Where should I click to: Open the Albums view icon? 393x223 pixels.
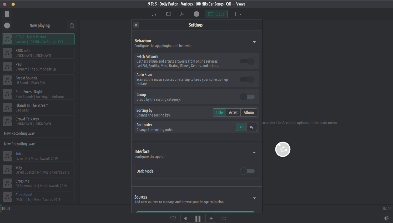(x=168, y=14)
